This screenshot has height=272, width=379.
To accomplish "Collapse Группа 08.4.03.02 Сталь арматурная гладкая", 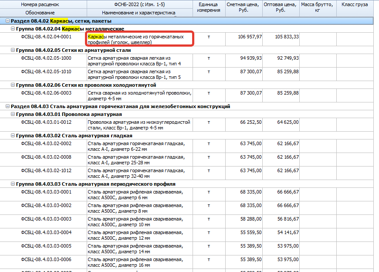I will [13, 136].
